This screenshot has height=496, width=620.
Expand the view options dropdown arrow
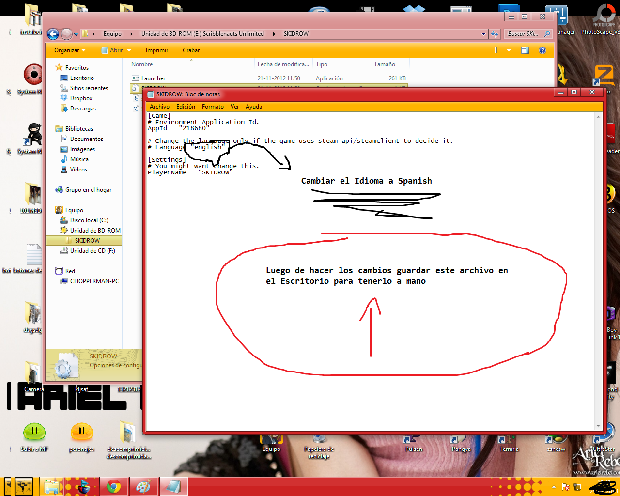[x=509, y=50]
